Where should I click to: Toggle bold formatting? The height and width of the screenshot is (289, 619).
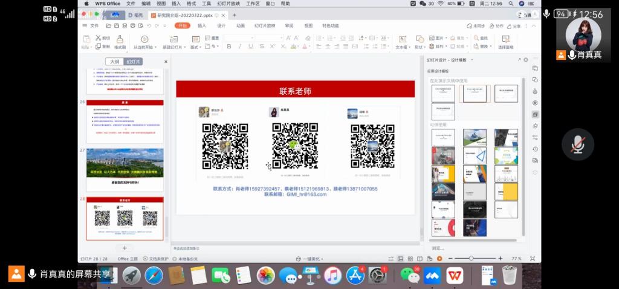click(230, 47)
